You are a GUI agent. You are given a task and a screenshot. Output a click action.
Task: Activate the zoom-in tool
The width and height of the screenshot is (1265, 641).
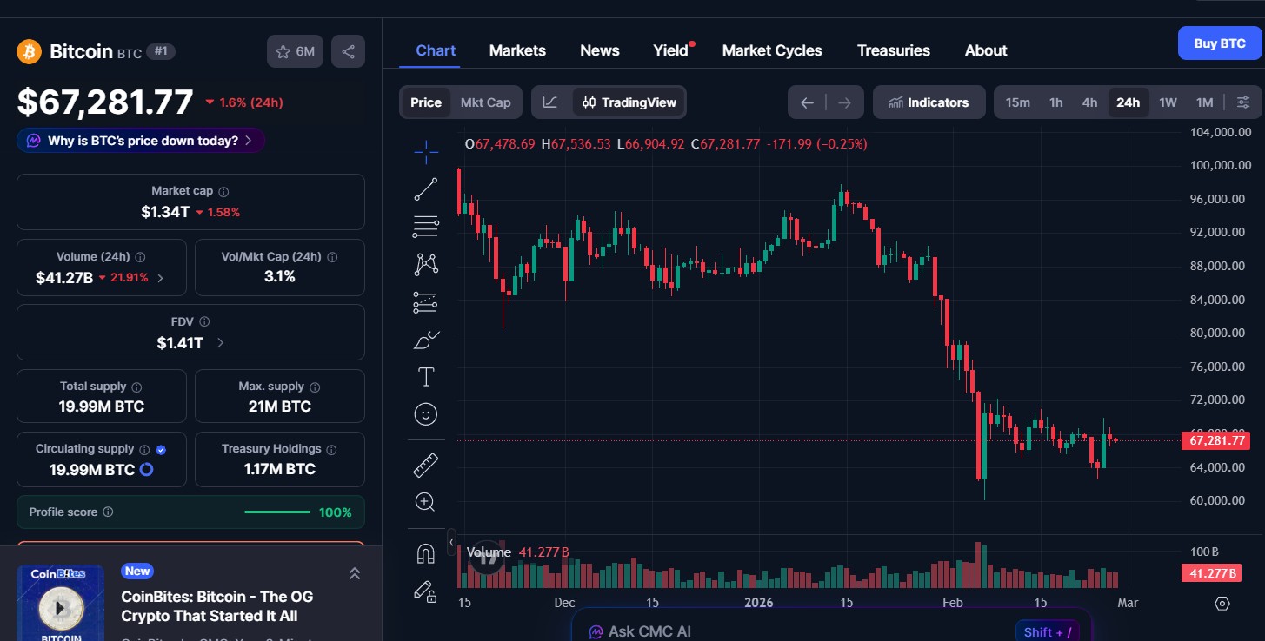(x=426, y=501)
